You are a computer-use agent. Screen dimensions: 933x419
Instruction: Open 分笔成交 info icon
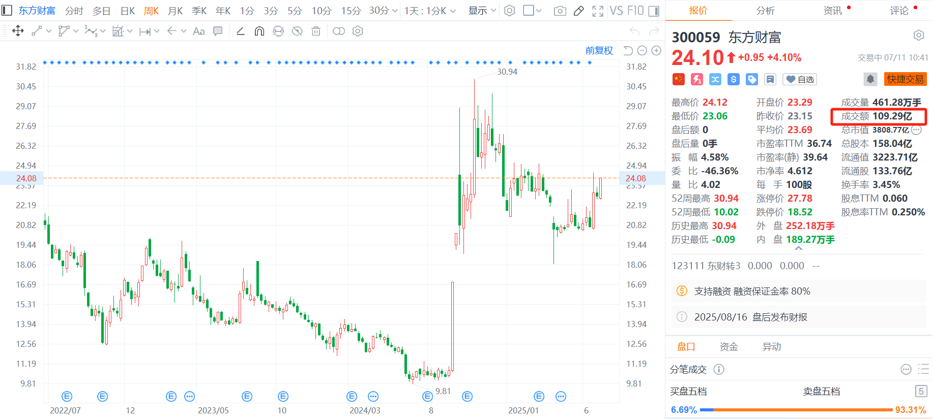pos(719,369)
